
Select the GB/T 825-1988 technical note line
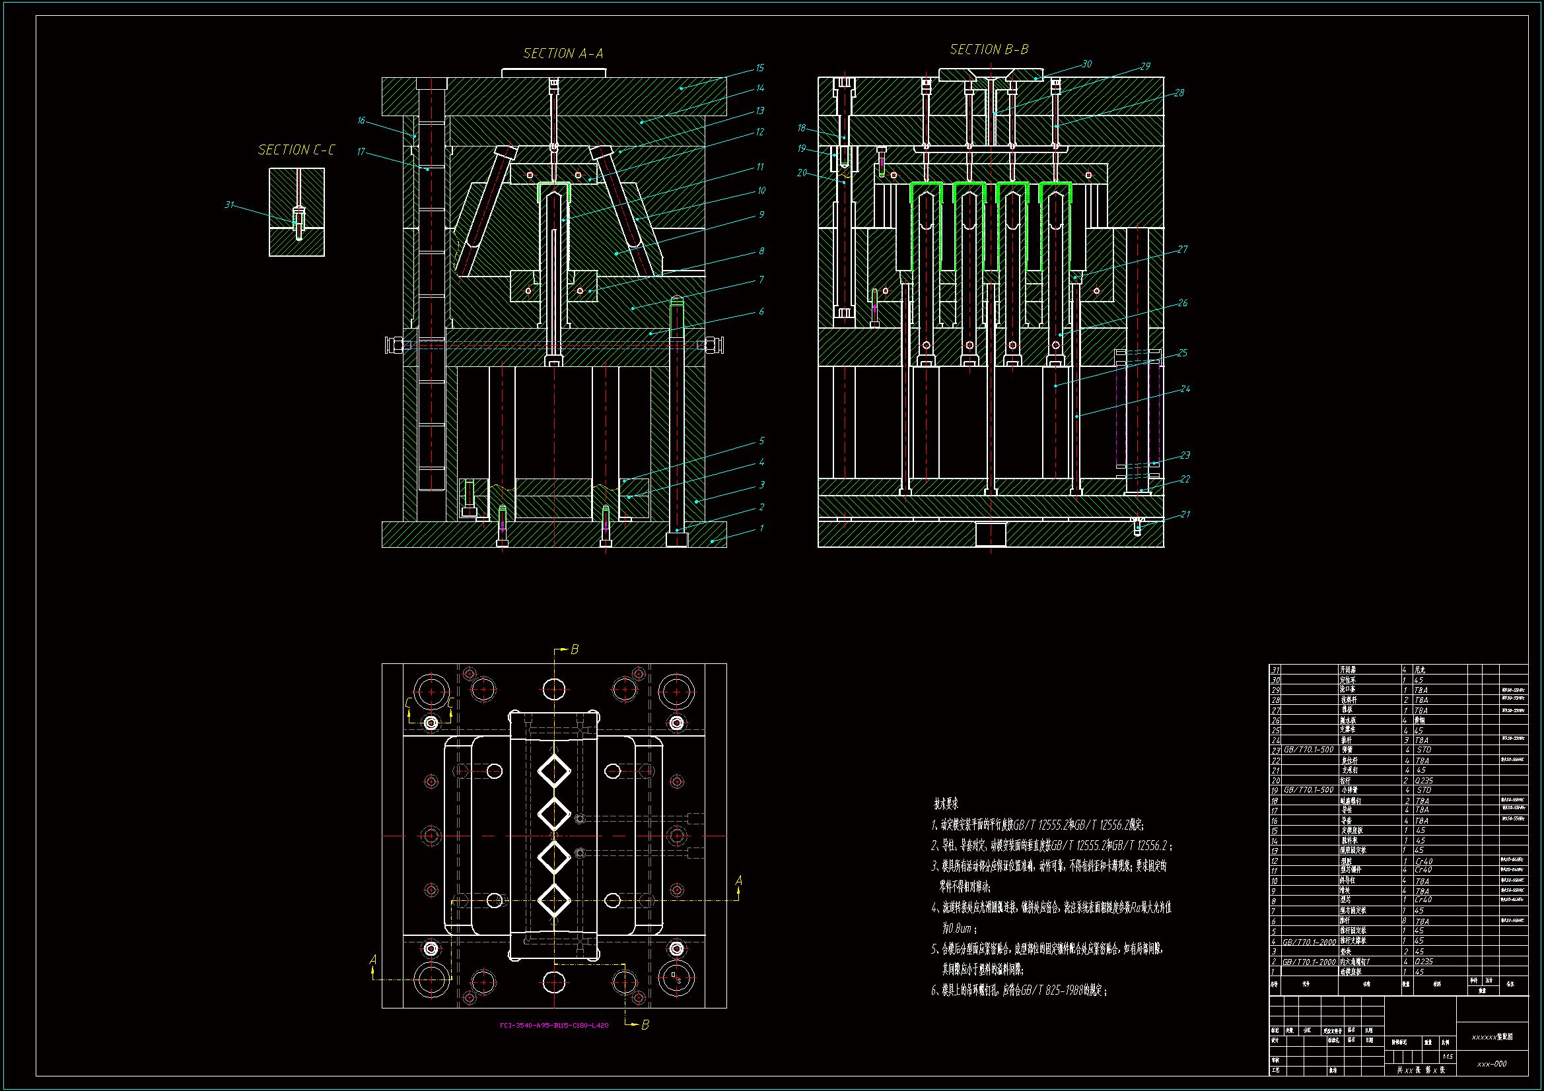(x=1018, y=990)
